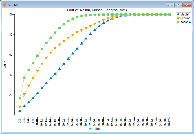Click the Graph8 window icon
The width and height of the screenshot is (194, 134).
(x=4, y=5)
